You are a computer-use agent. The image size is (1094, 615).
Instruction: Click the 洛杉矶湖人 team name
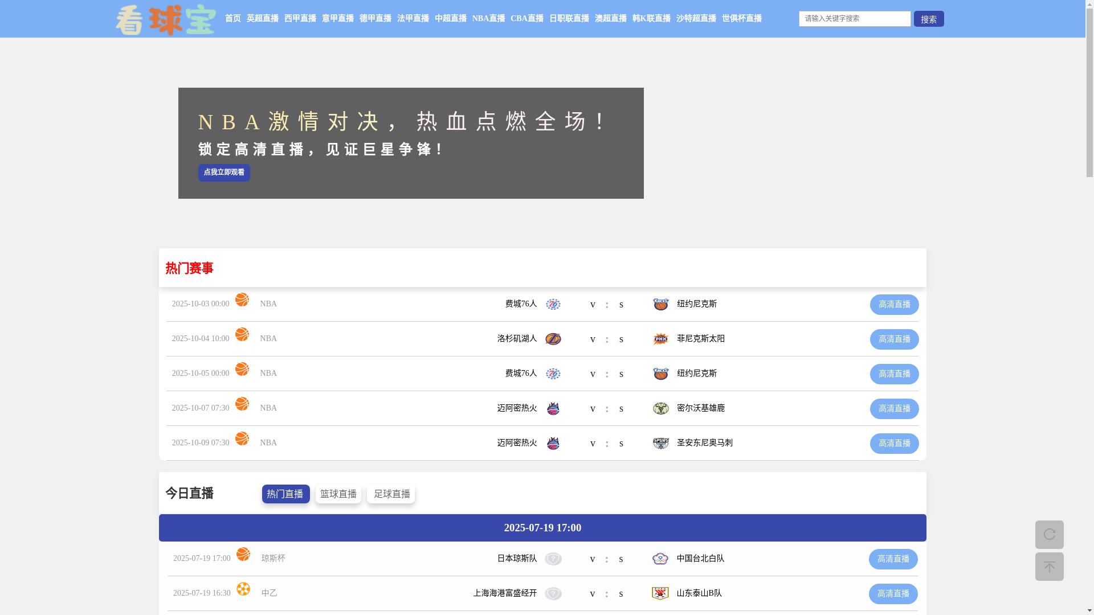click(x=517, y=339)
